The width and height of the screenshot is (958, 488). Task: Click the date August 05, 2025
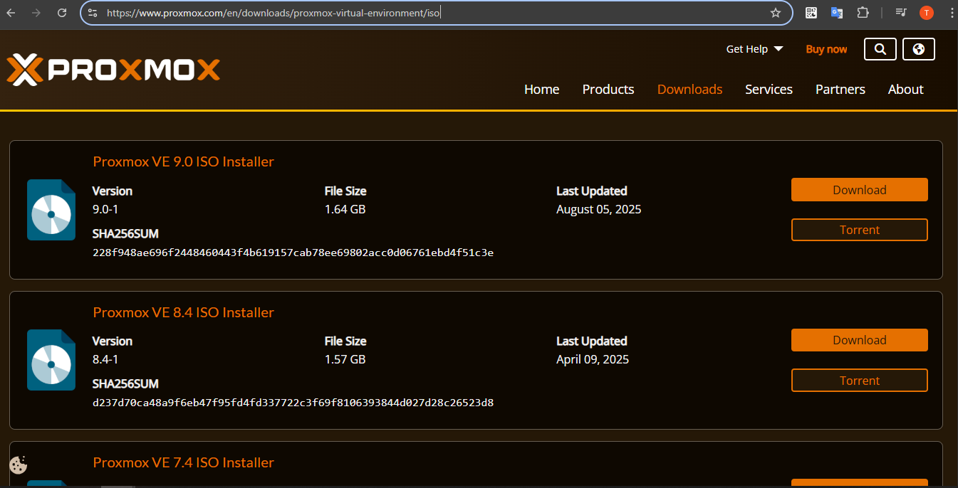click(x=599, y=209)
